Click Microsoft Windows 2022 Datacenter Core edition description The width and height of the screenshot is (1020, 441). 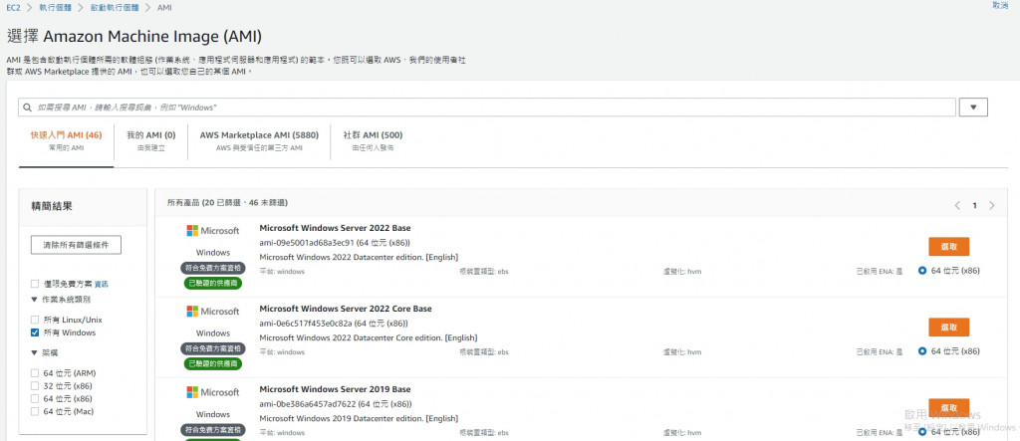click(x=369, y=337)
